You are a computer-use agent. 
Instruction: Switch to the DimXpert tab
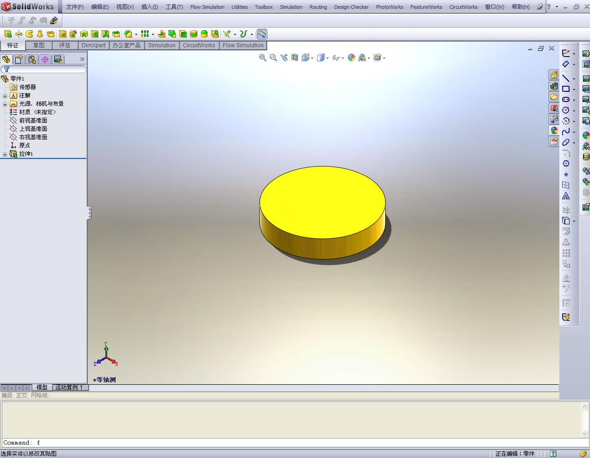click(x=94, y=45)
